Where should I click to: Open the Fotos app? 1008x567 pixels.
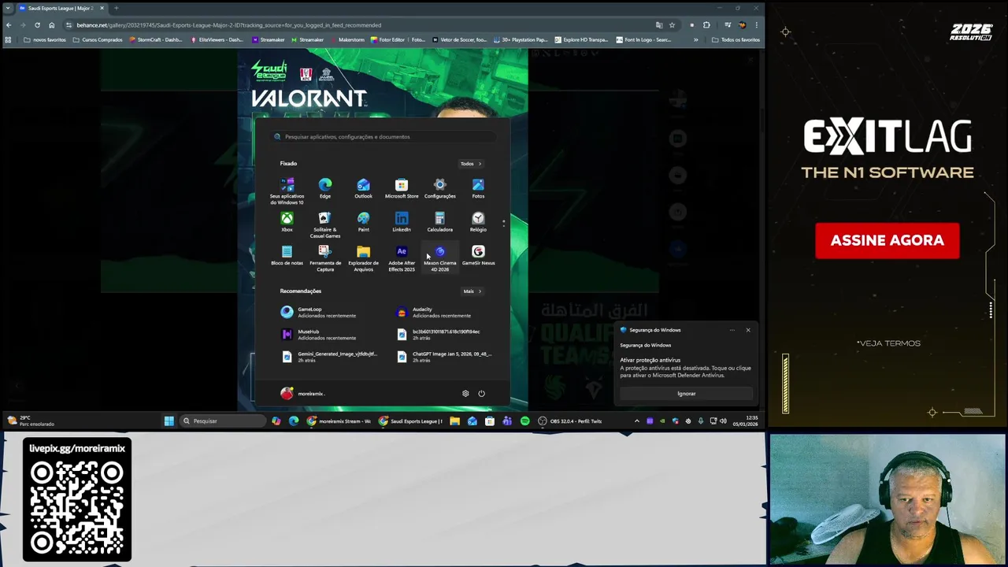click(x=478, y=188)
